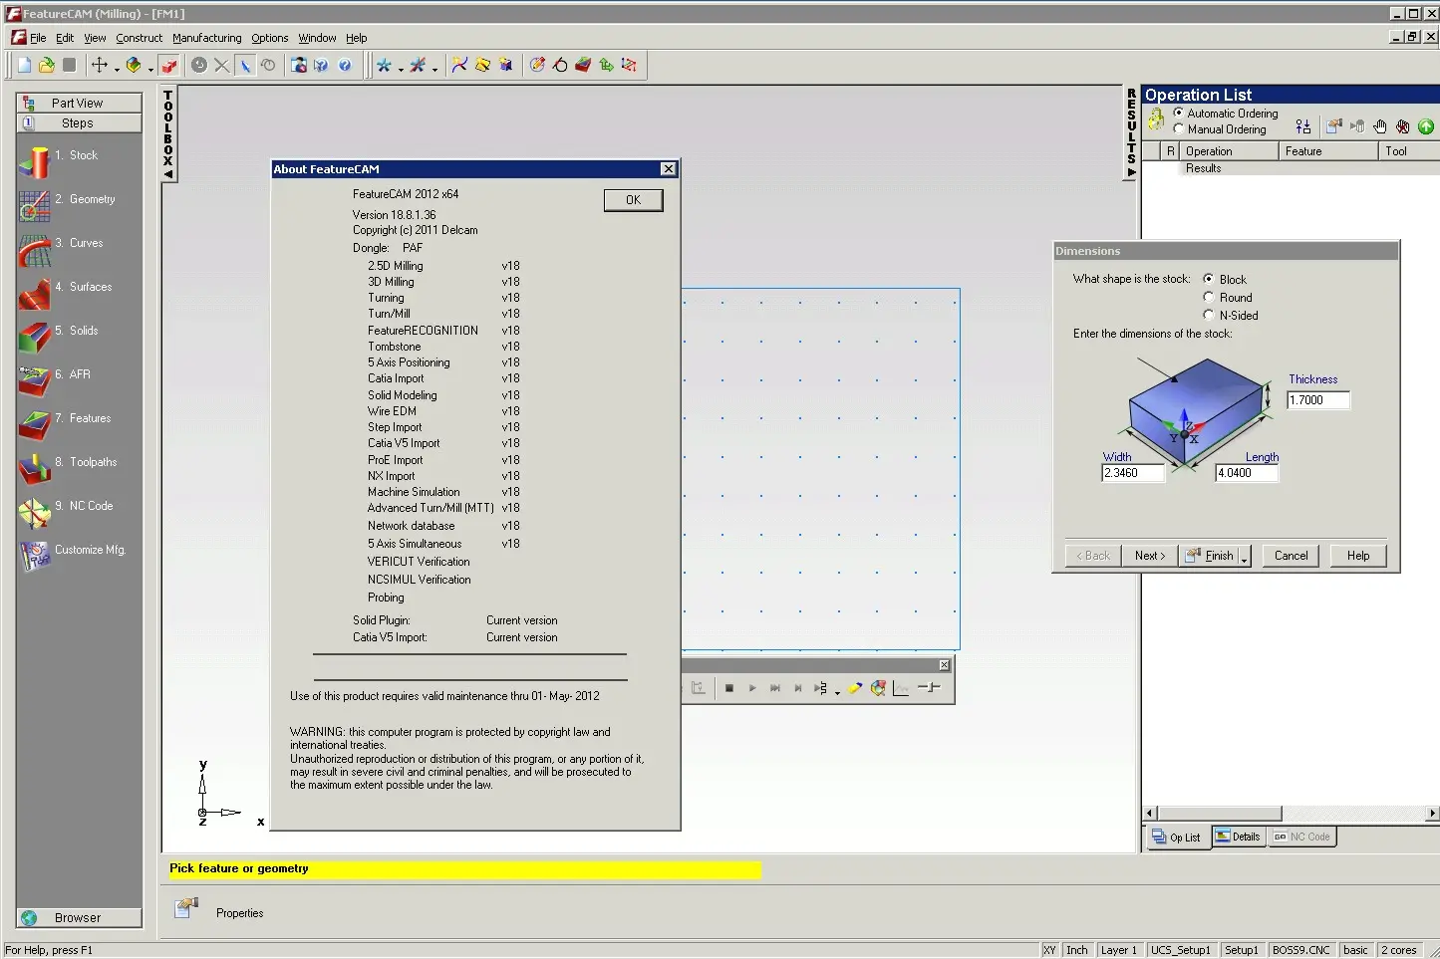Screen dimensions: 1440x959
Task: Select Block stock shape radio button
Action: [1209, 279]
